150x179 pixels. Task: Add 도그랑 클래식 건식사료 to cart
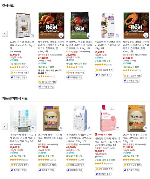click(x=33, y=35)
